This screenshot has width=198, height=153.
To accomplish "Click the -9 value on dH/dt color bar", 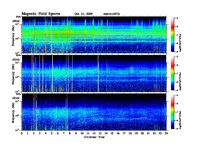I will 177,52.
